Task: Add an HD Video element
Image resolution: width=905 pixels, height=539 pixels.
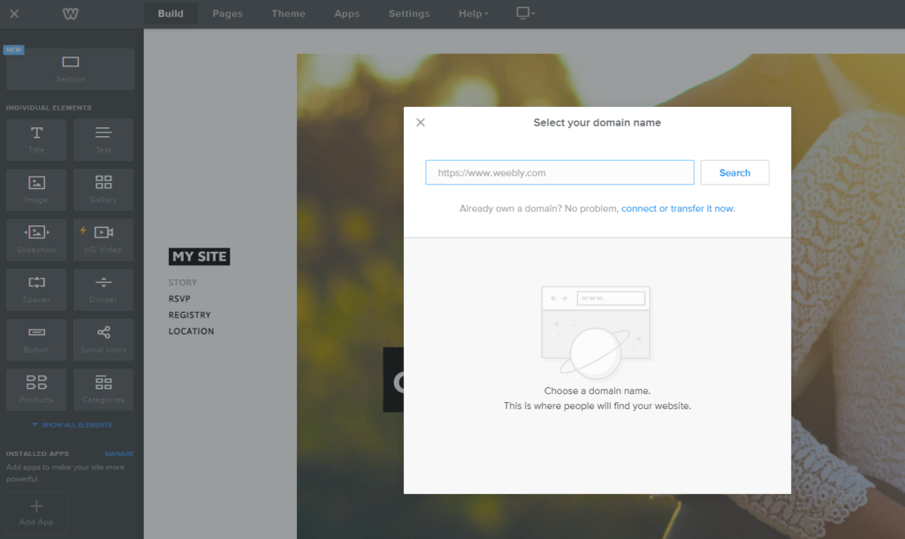Action: pos(103,239)
